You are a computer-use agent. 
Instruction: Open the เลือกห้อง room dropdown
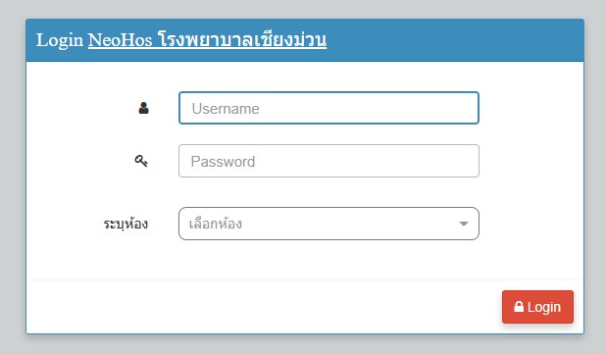pyautogui.click(x=328, y=224)
